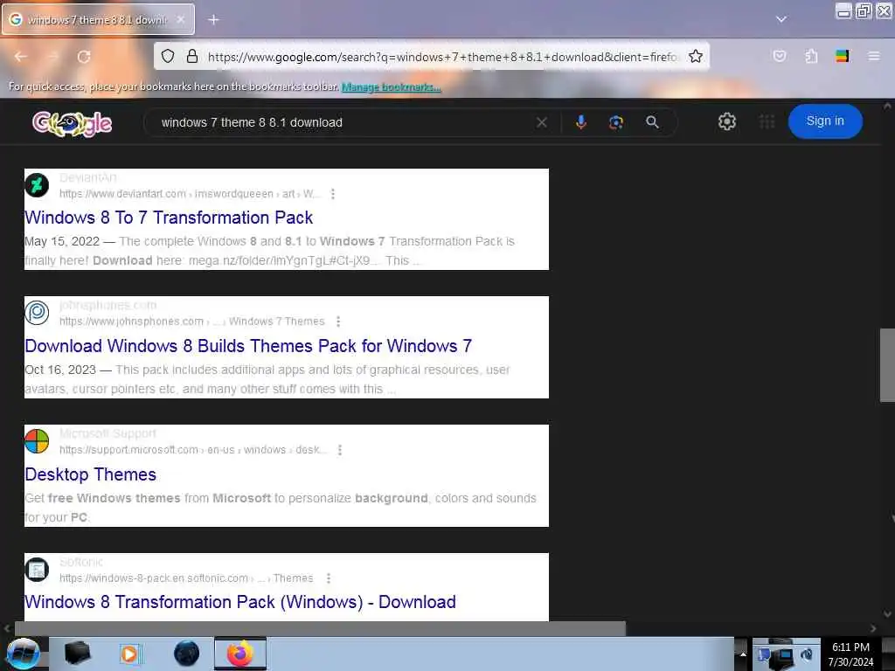Open the Windows Start orb

tap(22, 654)
